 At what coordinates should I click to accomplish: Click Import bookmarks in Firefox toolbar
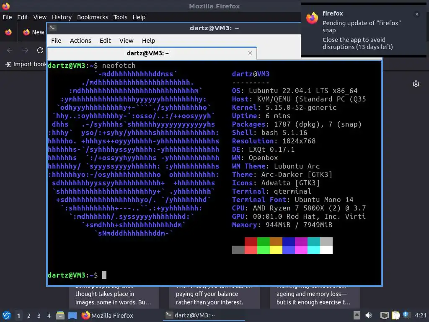[26, 64]
